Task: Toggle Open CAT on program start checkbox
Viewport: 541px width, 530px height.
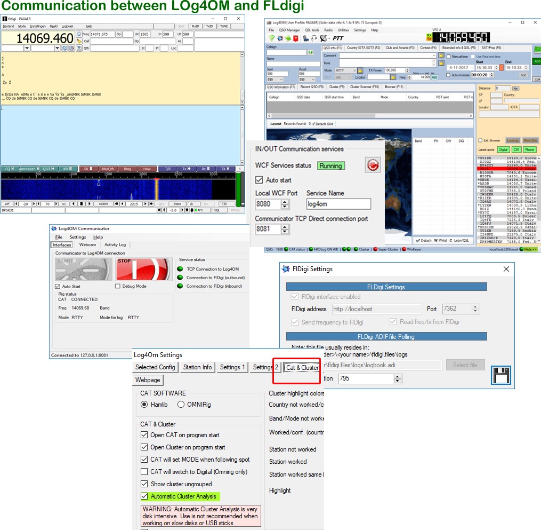Action: point(144,434)
